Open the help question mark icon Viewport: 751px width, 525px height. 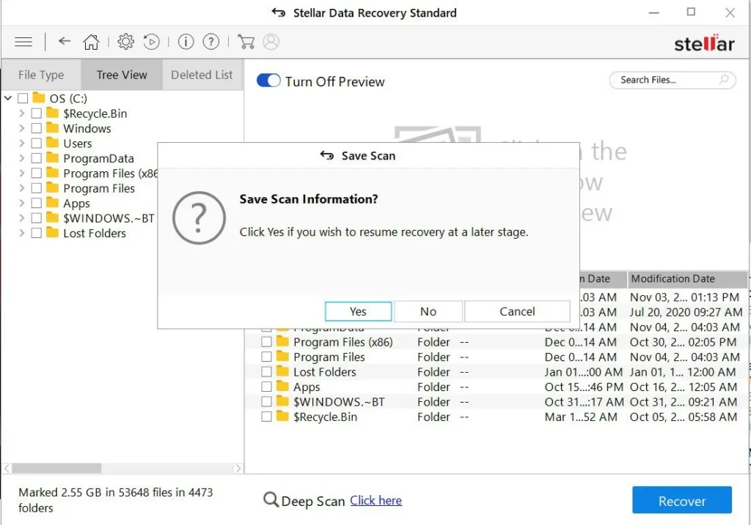point(210,42)
